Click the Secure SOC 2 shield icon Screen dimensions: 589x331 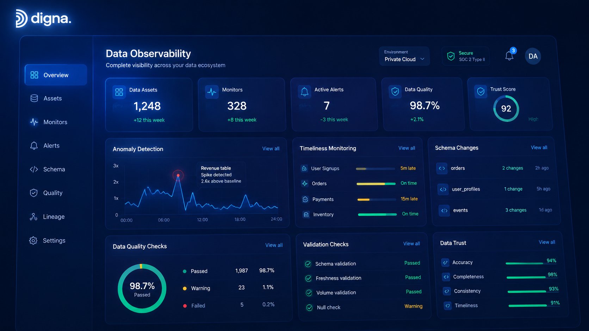point(451,56)
